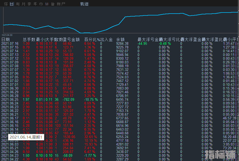Select the 2021.06.25 loss row date
Image resolution: width=239 pixels, height=161 pixels.
pyautogui.click(x=10, y=99)
